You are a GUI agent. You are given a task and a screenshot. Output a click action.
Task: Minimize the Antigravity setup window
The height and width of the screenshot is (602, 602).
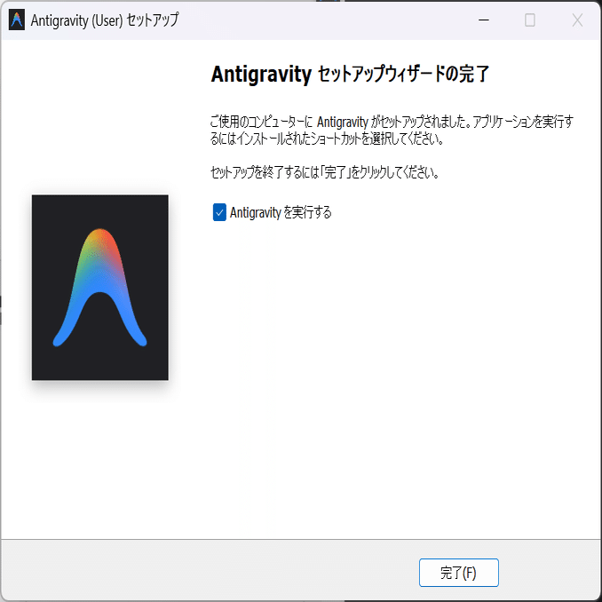483,20
